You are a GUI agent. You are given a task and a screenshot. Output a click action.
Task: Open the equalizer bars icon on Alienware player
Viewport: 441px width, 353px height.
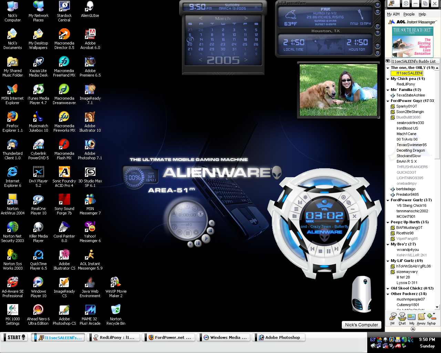point(300,202)
